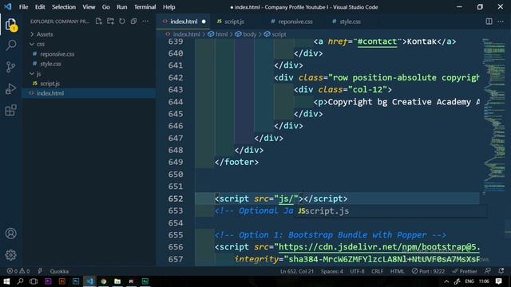Viewport: 511px width, 287px height.
Task: Open the Windows Start menu
Action: click(x=6, y=281)
